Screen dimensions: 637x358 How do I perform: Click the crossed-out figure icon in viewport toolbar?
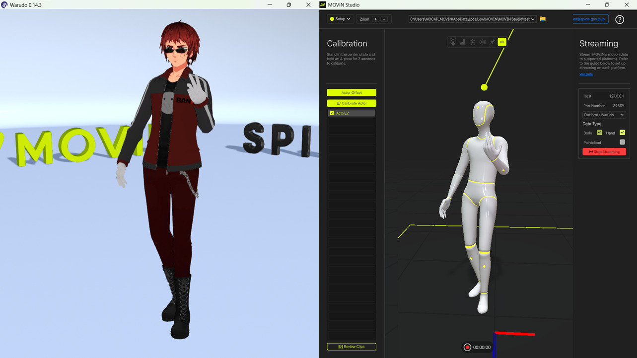click(x=453, y=42)
